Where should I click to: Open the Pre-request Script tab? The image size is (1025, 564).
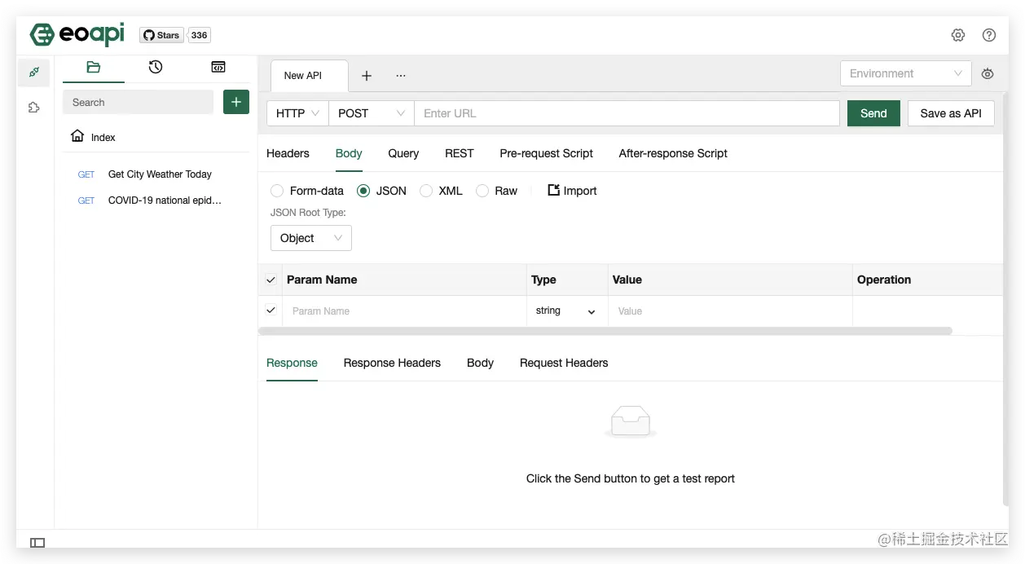[546, 153]
